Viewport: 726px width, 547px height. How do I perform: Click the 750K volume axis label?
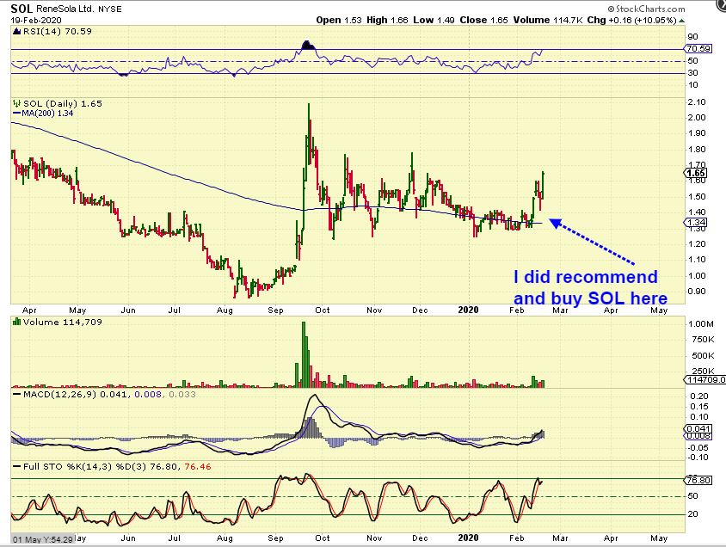pos(702,340)
